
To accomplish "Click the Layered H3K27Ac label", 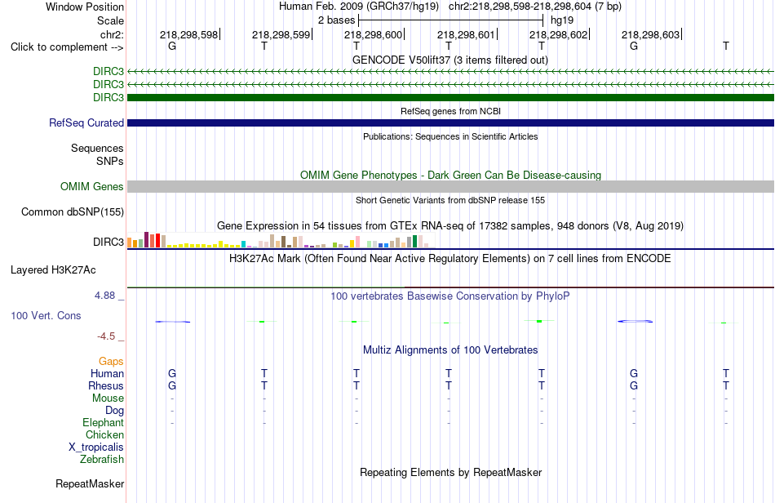I will (x=53, y=270).
